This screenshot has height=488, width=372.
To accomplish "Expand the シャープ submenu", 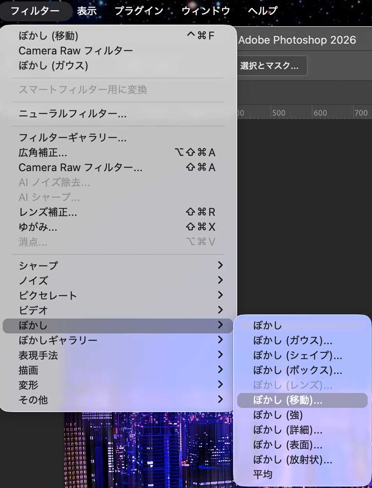I will pyautogui.click(x=118, y=265).
